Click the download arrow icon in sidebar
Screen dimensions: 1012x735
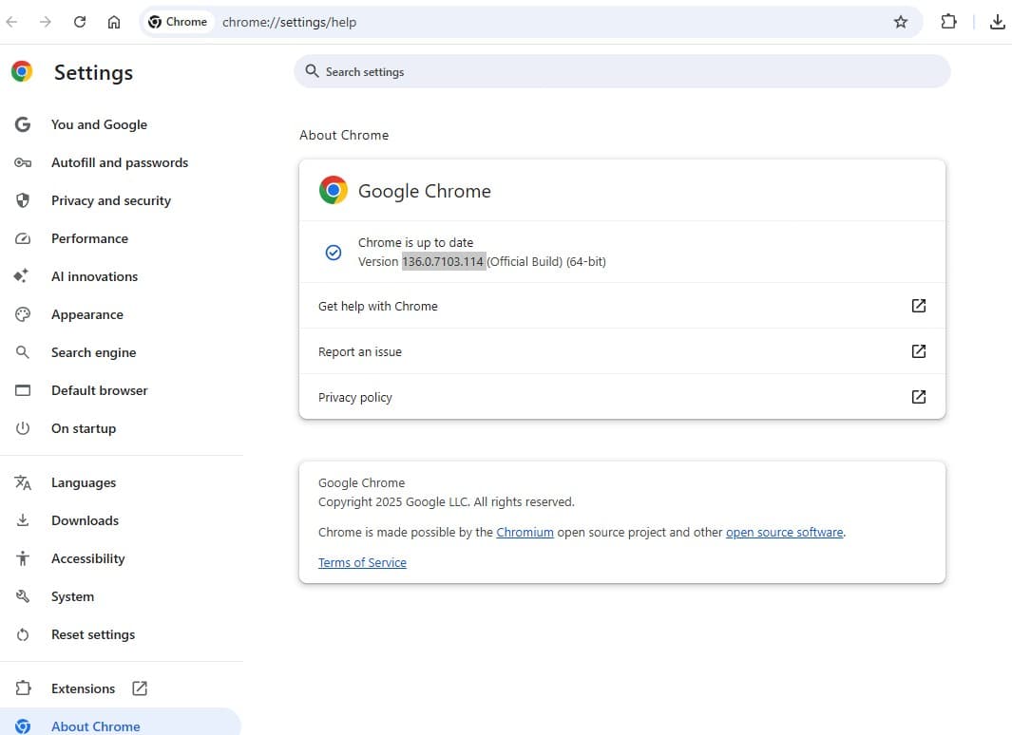tap(23, 519)
